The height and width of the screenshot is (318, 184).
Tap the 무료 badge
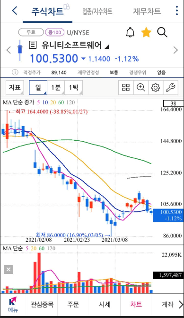coord(31,32)
